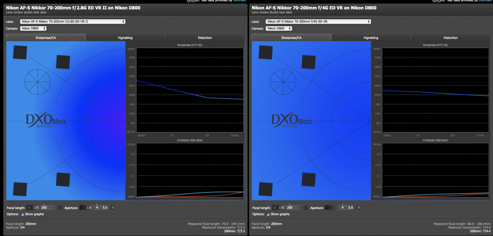
Task: Switch to Vignetting tab in right panel
Action: tap(371, 38)
